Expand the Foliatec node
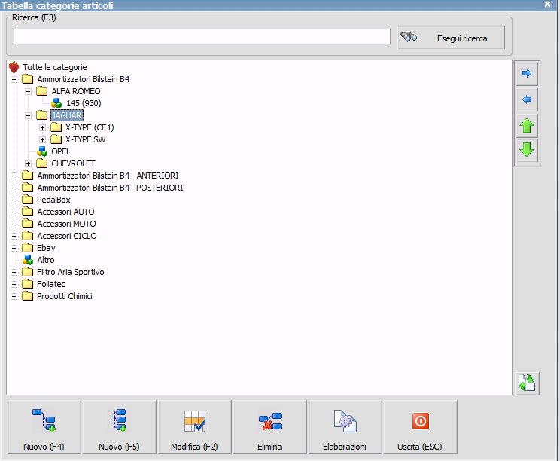The height and width of the screenshot is (461, 560). [14, 284]
